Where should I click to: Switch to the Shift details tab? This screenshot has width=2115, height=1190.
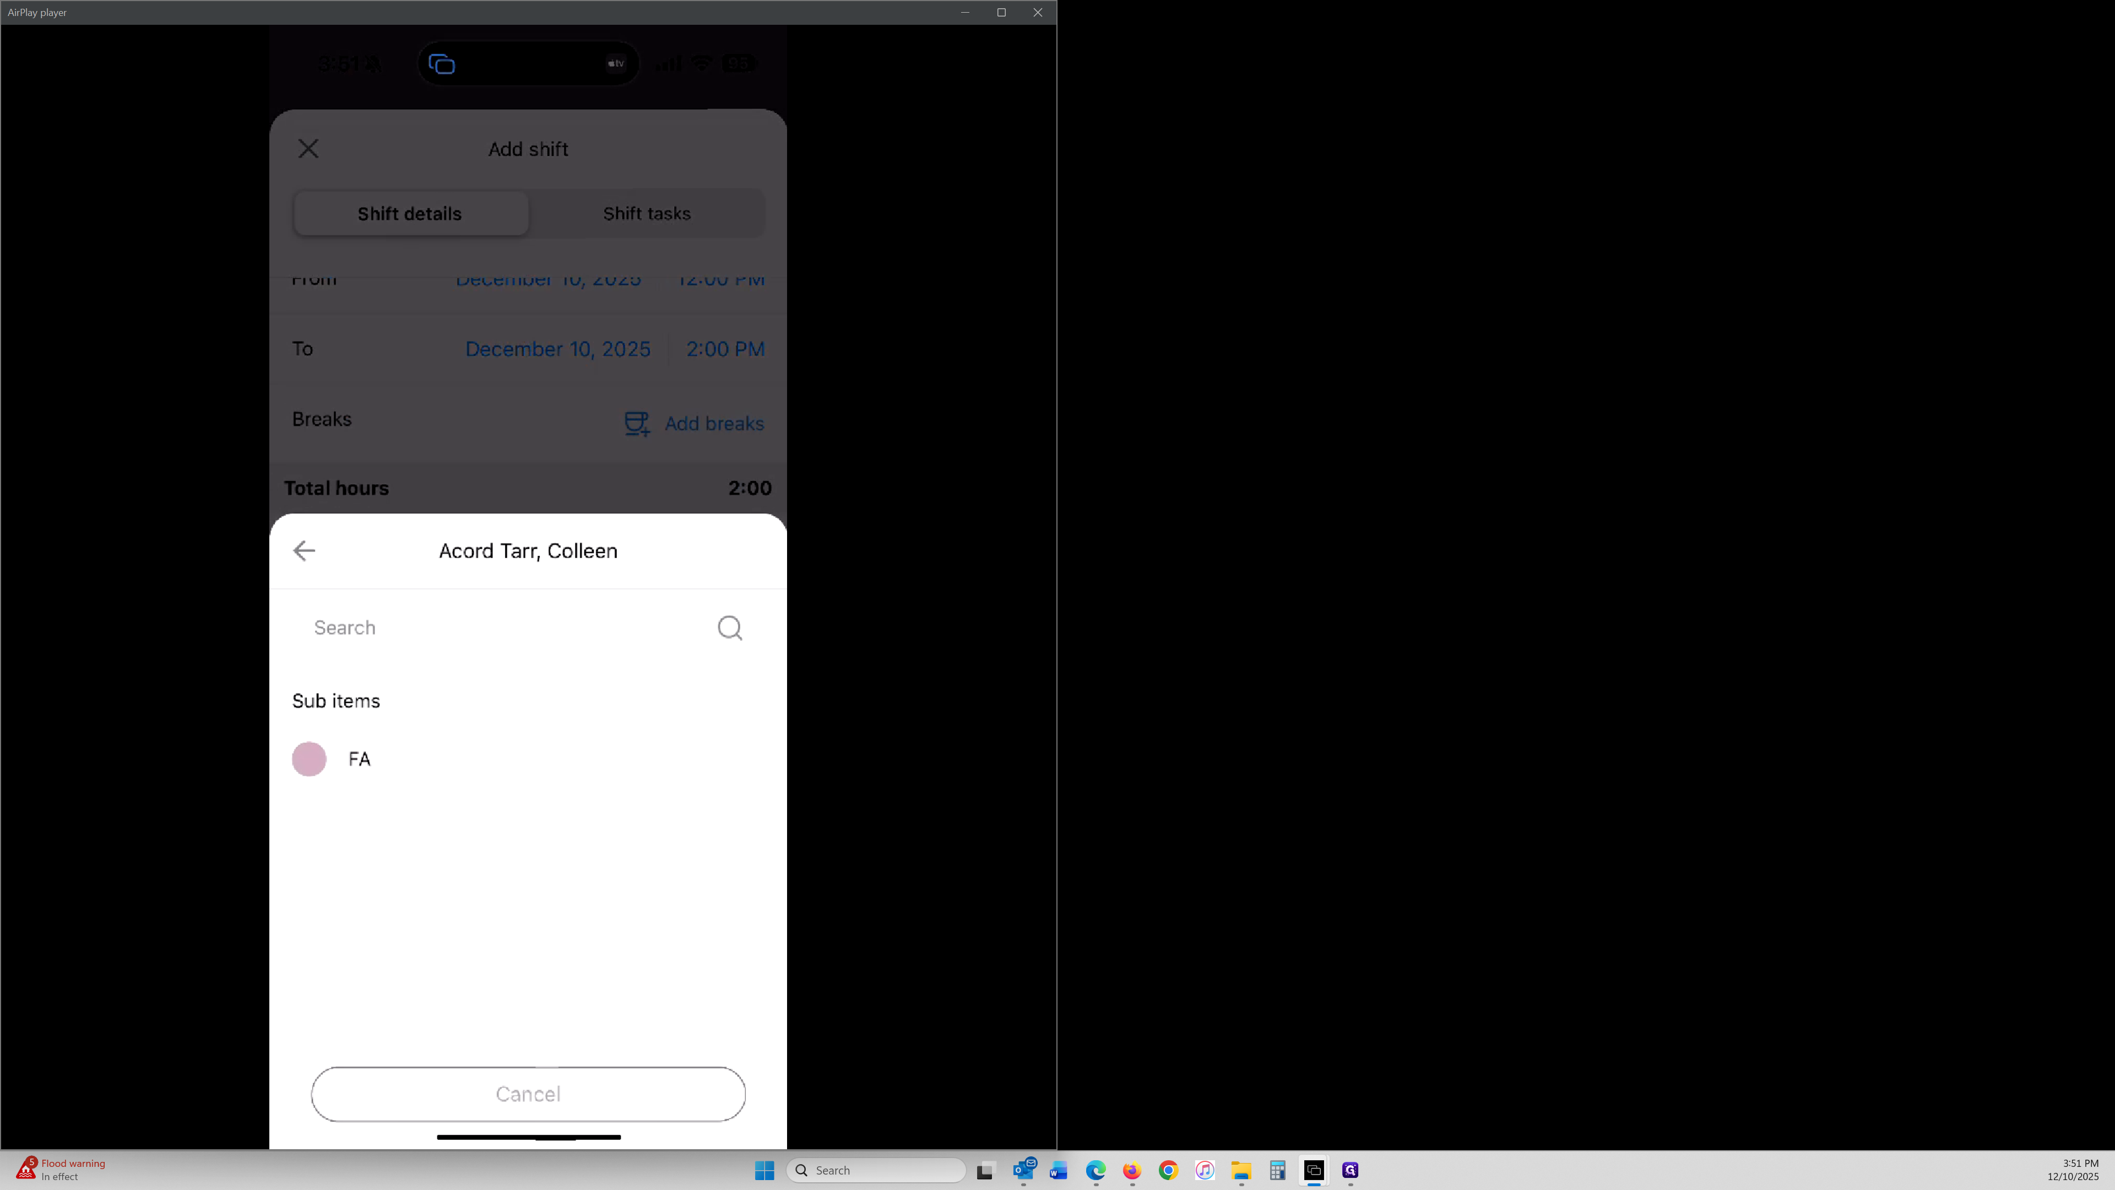point(410,214)
